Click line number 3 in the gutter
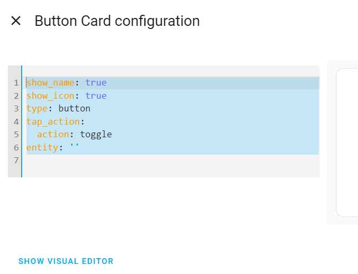Viewport: 358px width, 274px height. click(x=16, y=109)
